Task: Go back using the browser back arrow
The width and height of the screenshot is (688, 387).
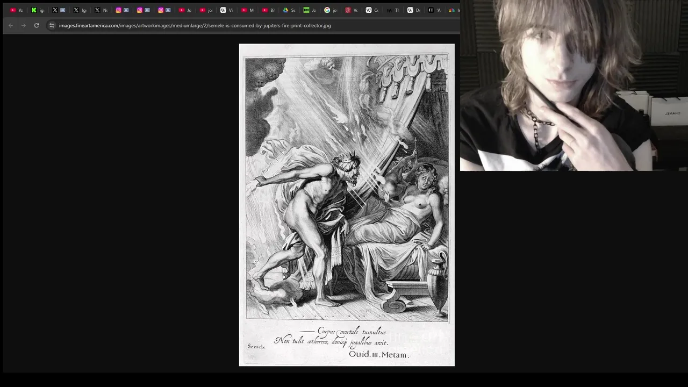Action: coord(11,25)
